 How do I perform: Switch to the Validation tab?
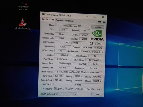(x=69, y=21)
